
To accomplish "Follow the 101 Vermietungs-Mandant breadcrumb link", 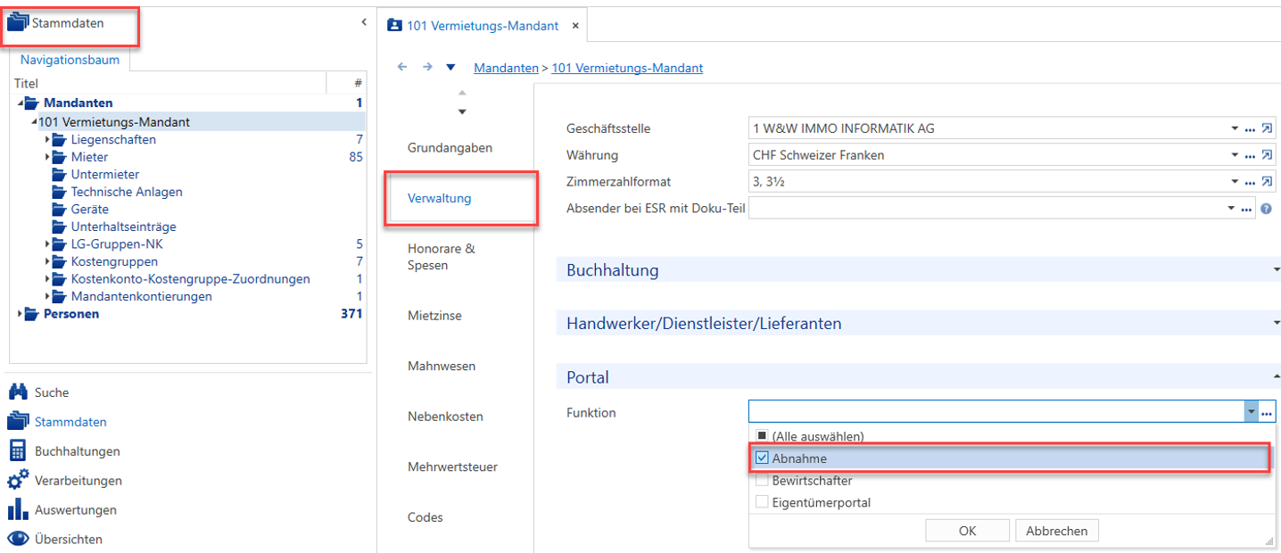I will point(627,68).
